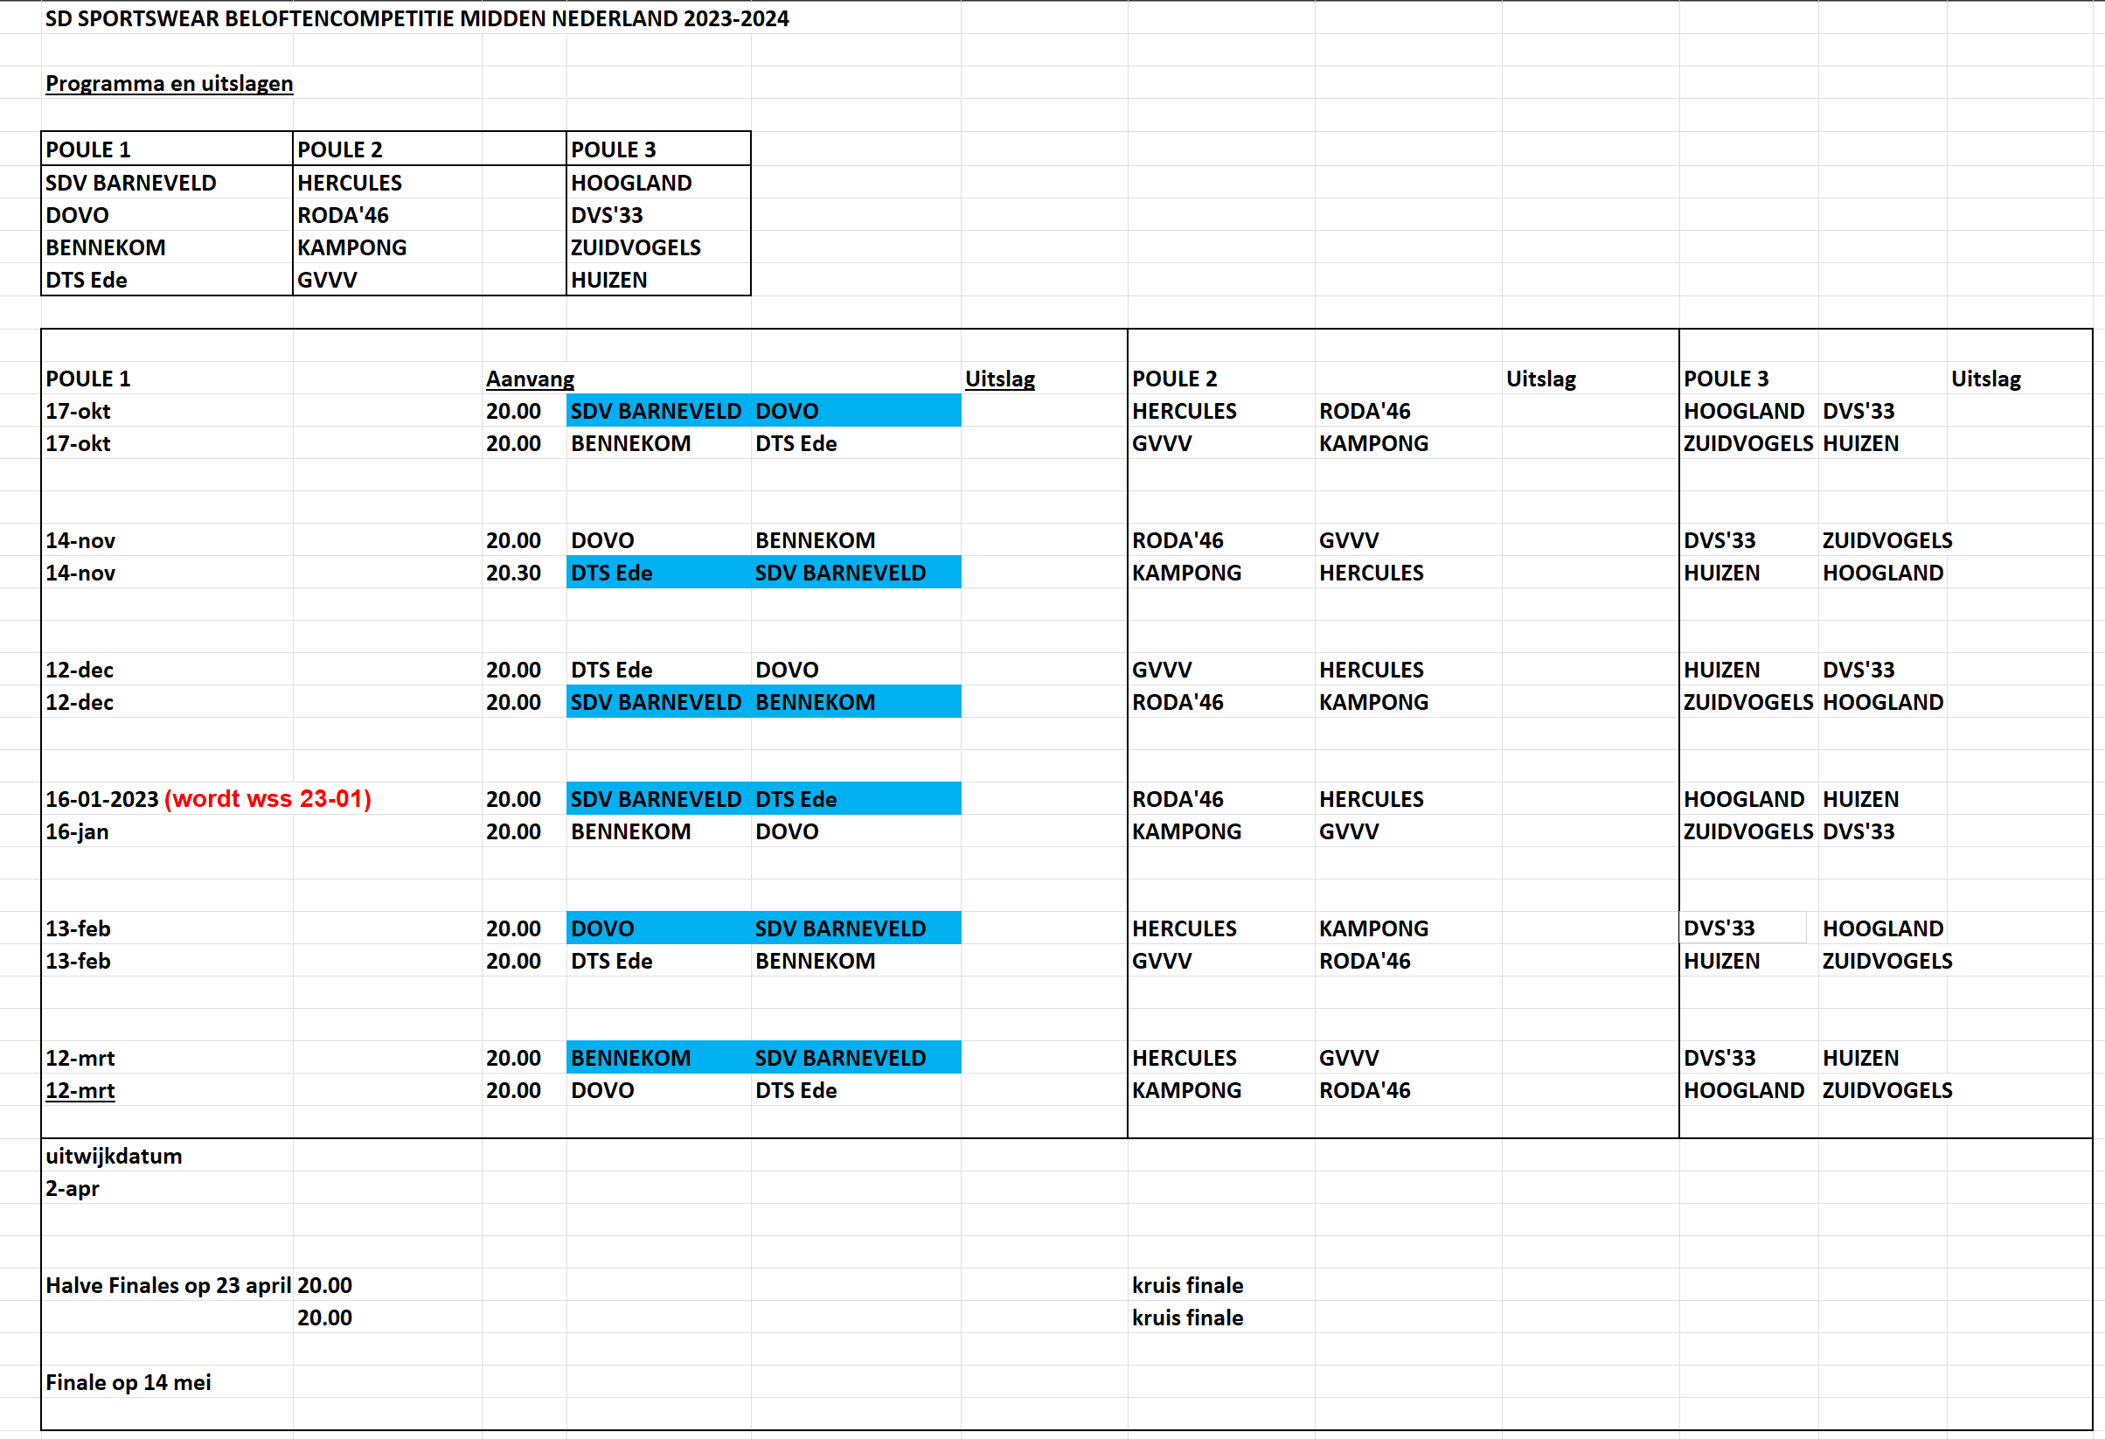Select 'HERCULES' in the poule overview table
The height and width of the screenshot is (1439, 2105).
pyautogui.click(x=350, y=183)
